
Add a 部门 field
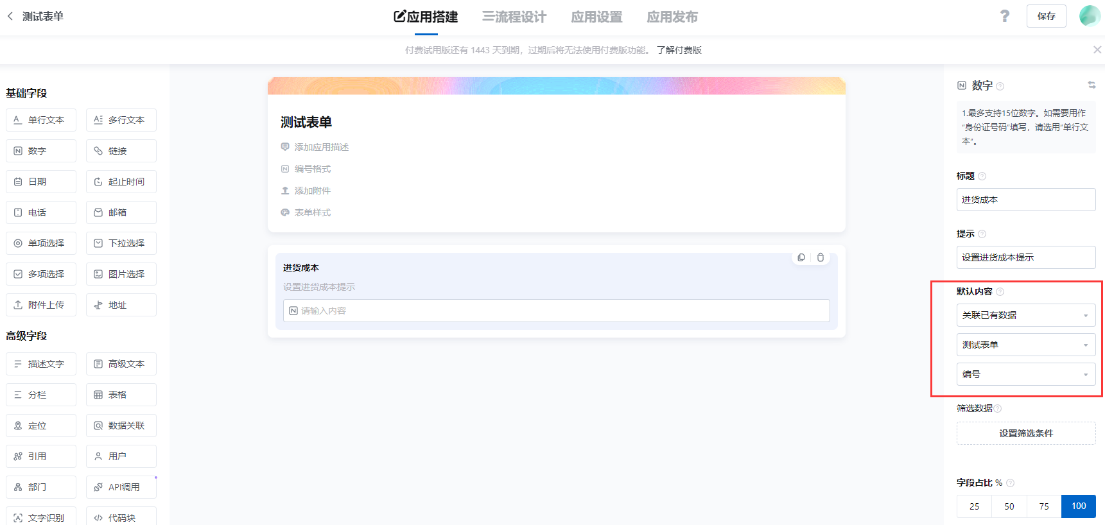(41, 487)
